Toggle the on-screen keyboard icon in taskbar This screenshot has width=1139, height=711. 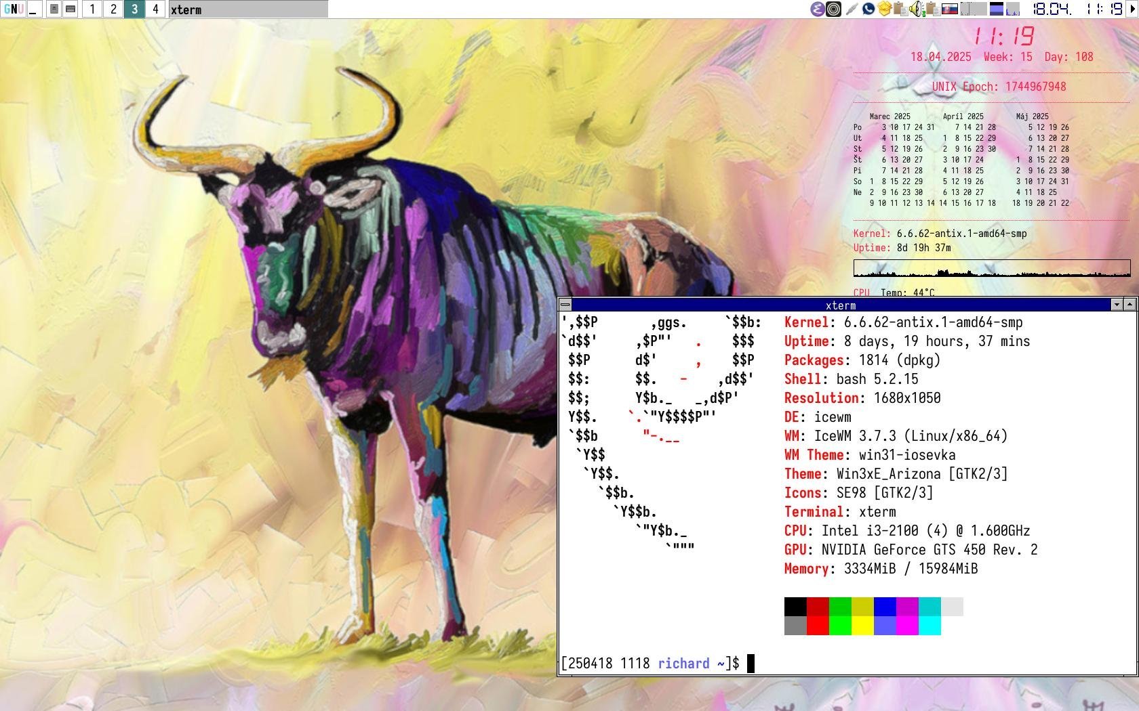click(71, 9)
